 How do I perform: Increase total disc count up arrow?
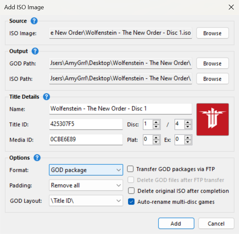[188, 122]
